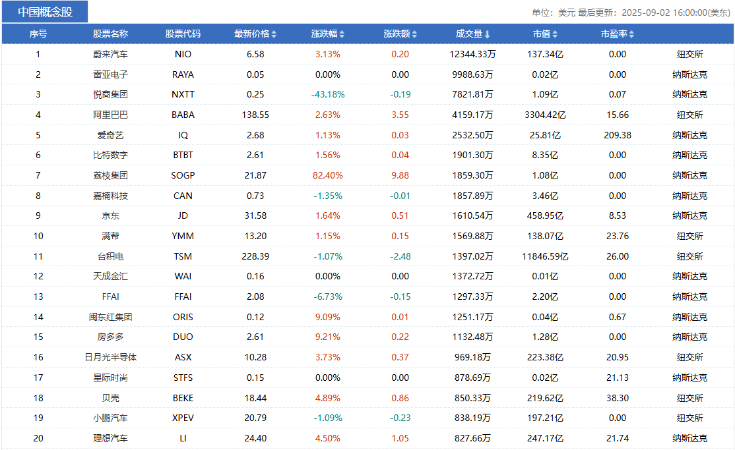735x450 pixels.
Task: Click the 股票名称 column header
Action: coord(110,34)
